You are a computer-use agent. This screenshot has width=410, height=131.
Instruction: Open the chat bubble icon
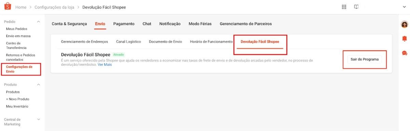[x=405, y=53]
